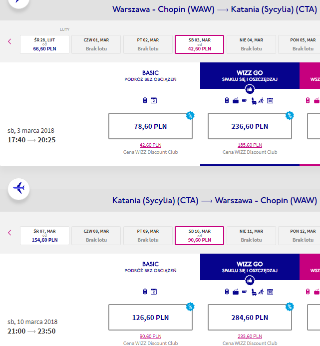Click the return flight airplane icon
320x346 pixels.
[19, 188]
